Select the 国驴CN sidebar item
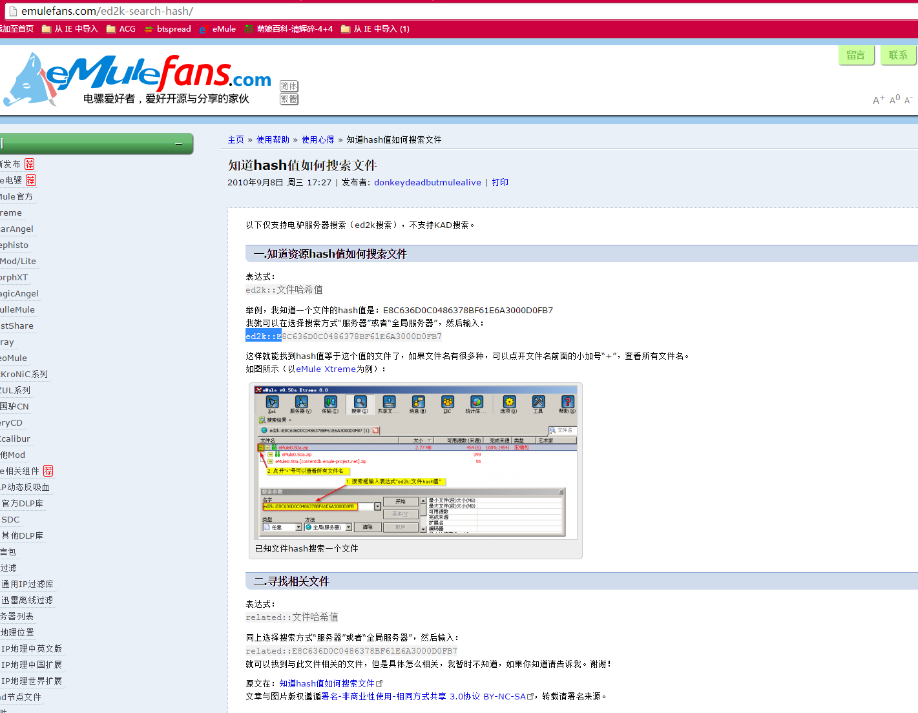This screenshot has width=918, height=713. click(x=14, y=406)
